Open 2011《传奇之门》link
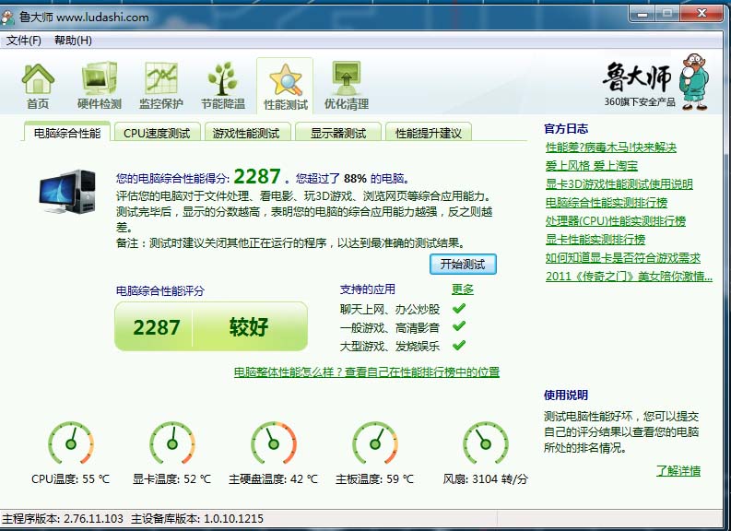 [x=629, y=276]
